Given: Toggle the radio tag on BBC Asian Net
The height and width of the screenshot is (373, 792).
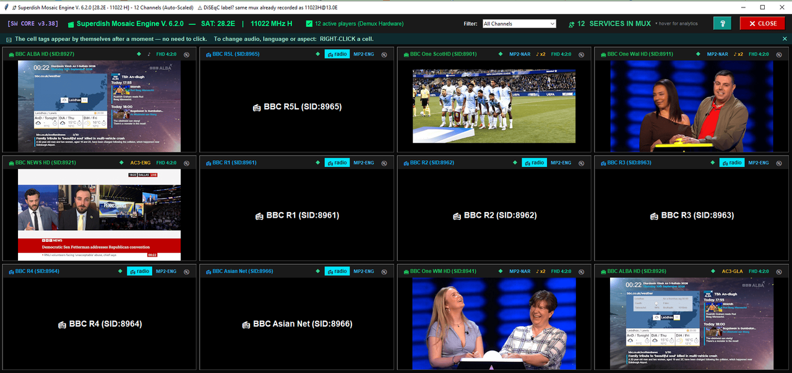Looking at the screenshot, I should click(x=337, y=272).
